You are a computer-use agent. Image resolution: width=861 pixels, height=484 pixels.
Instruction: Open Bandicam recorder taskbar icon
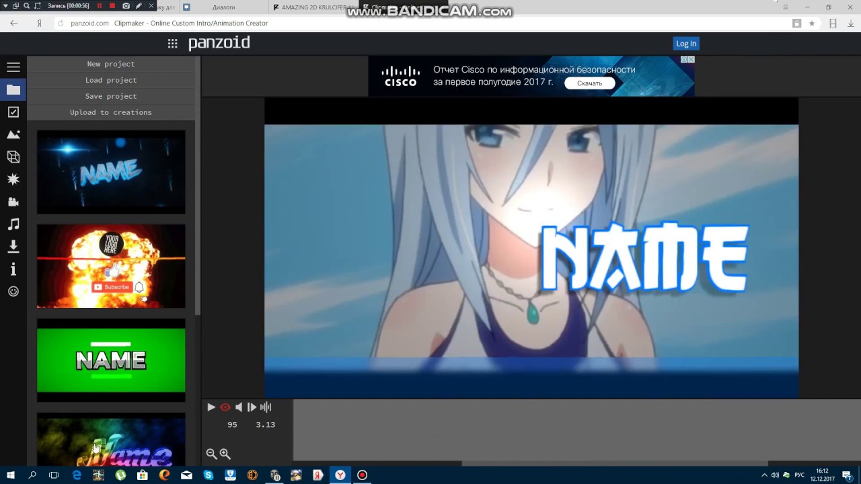[363, 475]
